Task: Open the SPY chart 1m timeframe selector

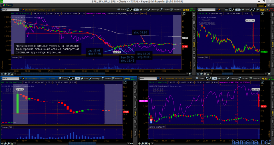Action: click(x=238, y=10)
